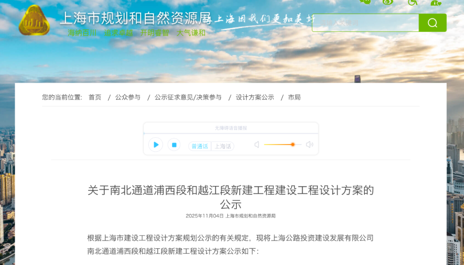Viewport: 464px width, 265px height.
Task: Go to 首页 in the breadcrumb
Action: click(x=95, y=97)
